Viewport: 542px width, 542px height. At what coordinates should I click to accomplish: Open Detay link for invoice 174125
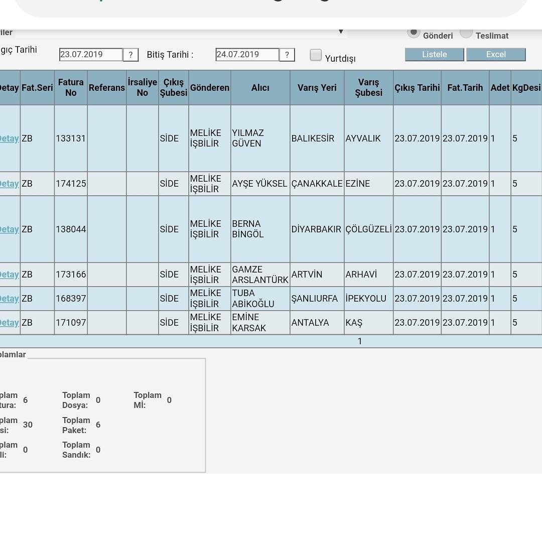tap(10, 184)
